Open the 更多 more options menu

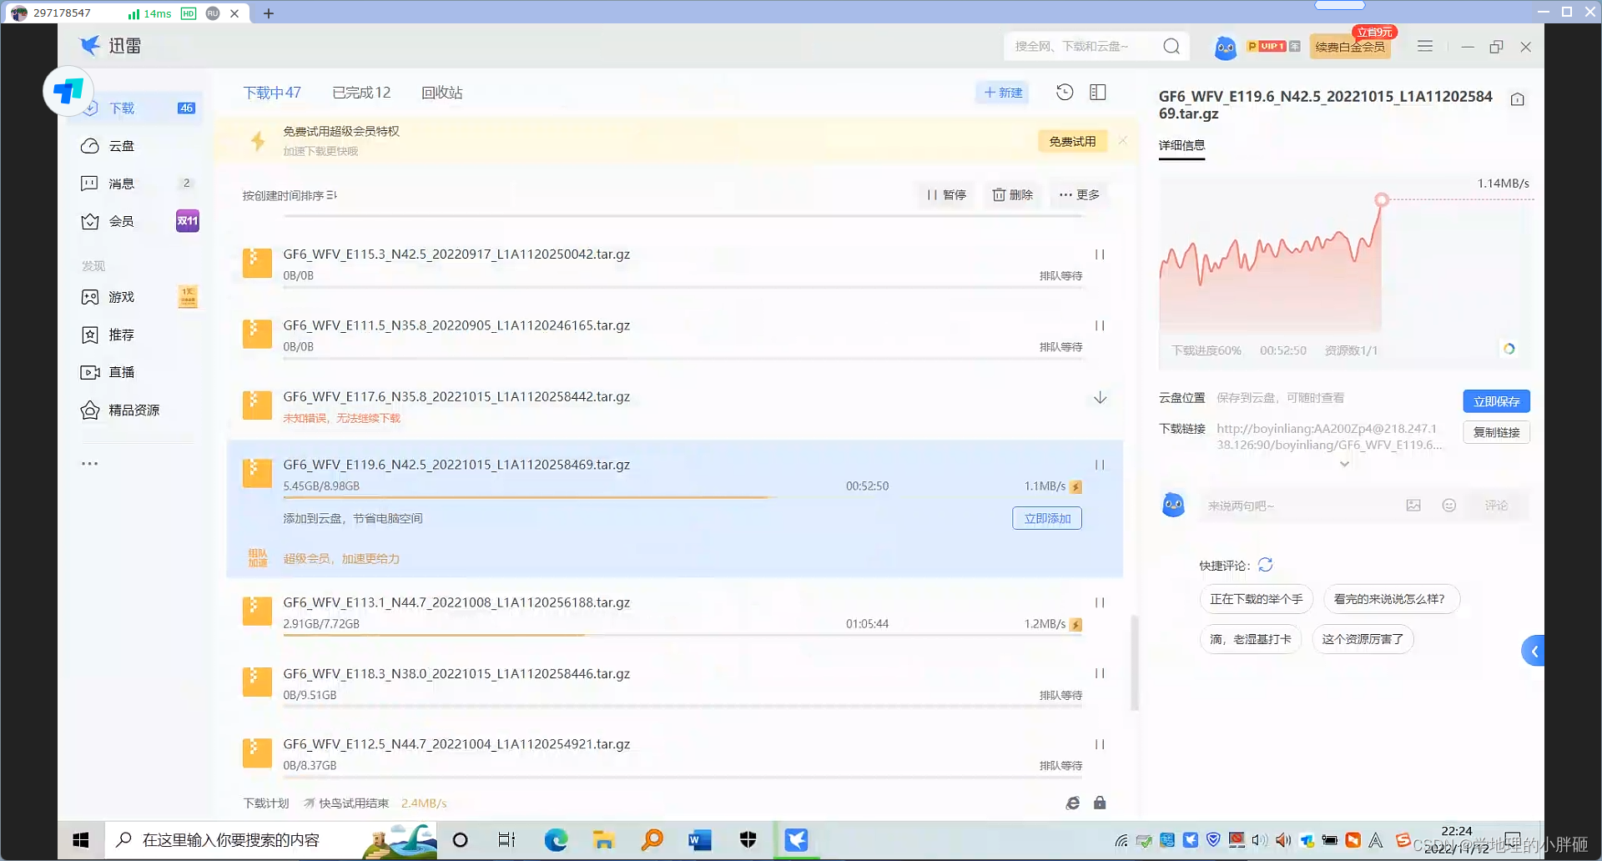[x=1079, y=195]
